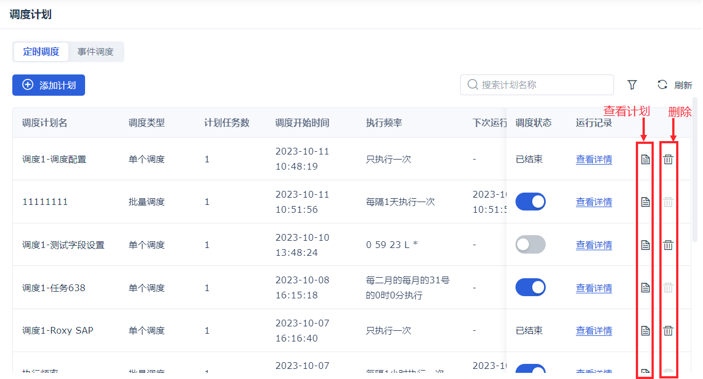Viewport: 703px width, 379px height.
Task: Select the 定时调度 tab
Action: (x=41, y=52)
